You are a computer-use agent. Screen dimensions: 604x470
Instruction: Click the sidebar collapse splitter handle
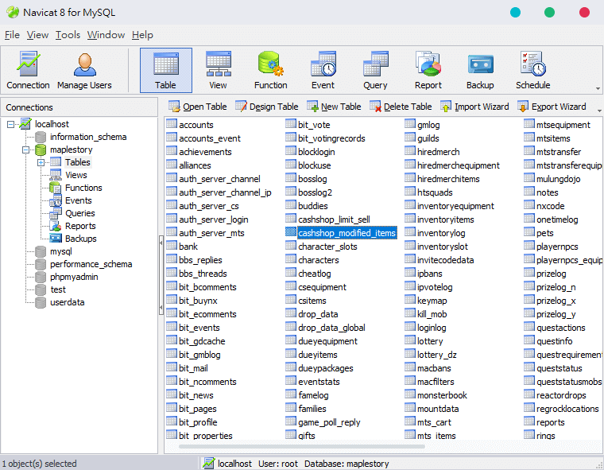point(161,275)
